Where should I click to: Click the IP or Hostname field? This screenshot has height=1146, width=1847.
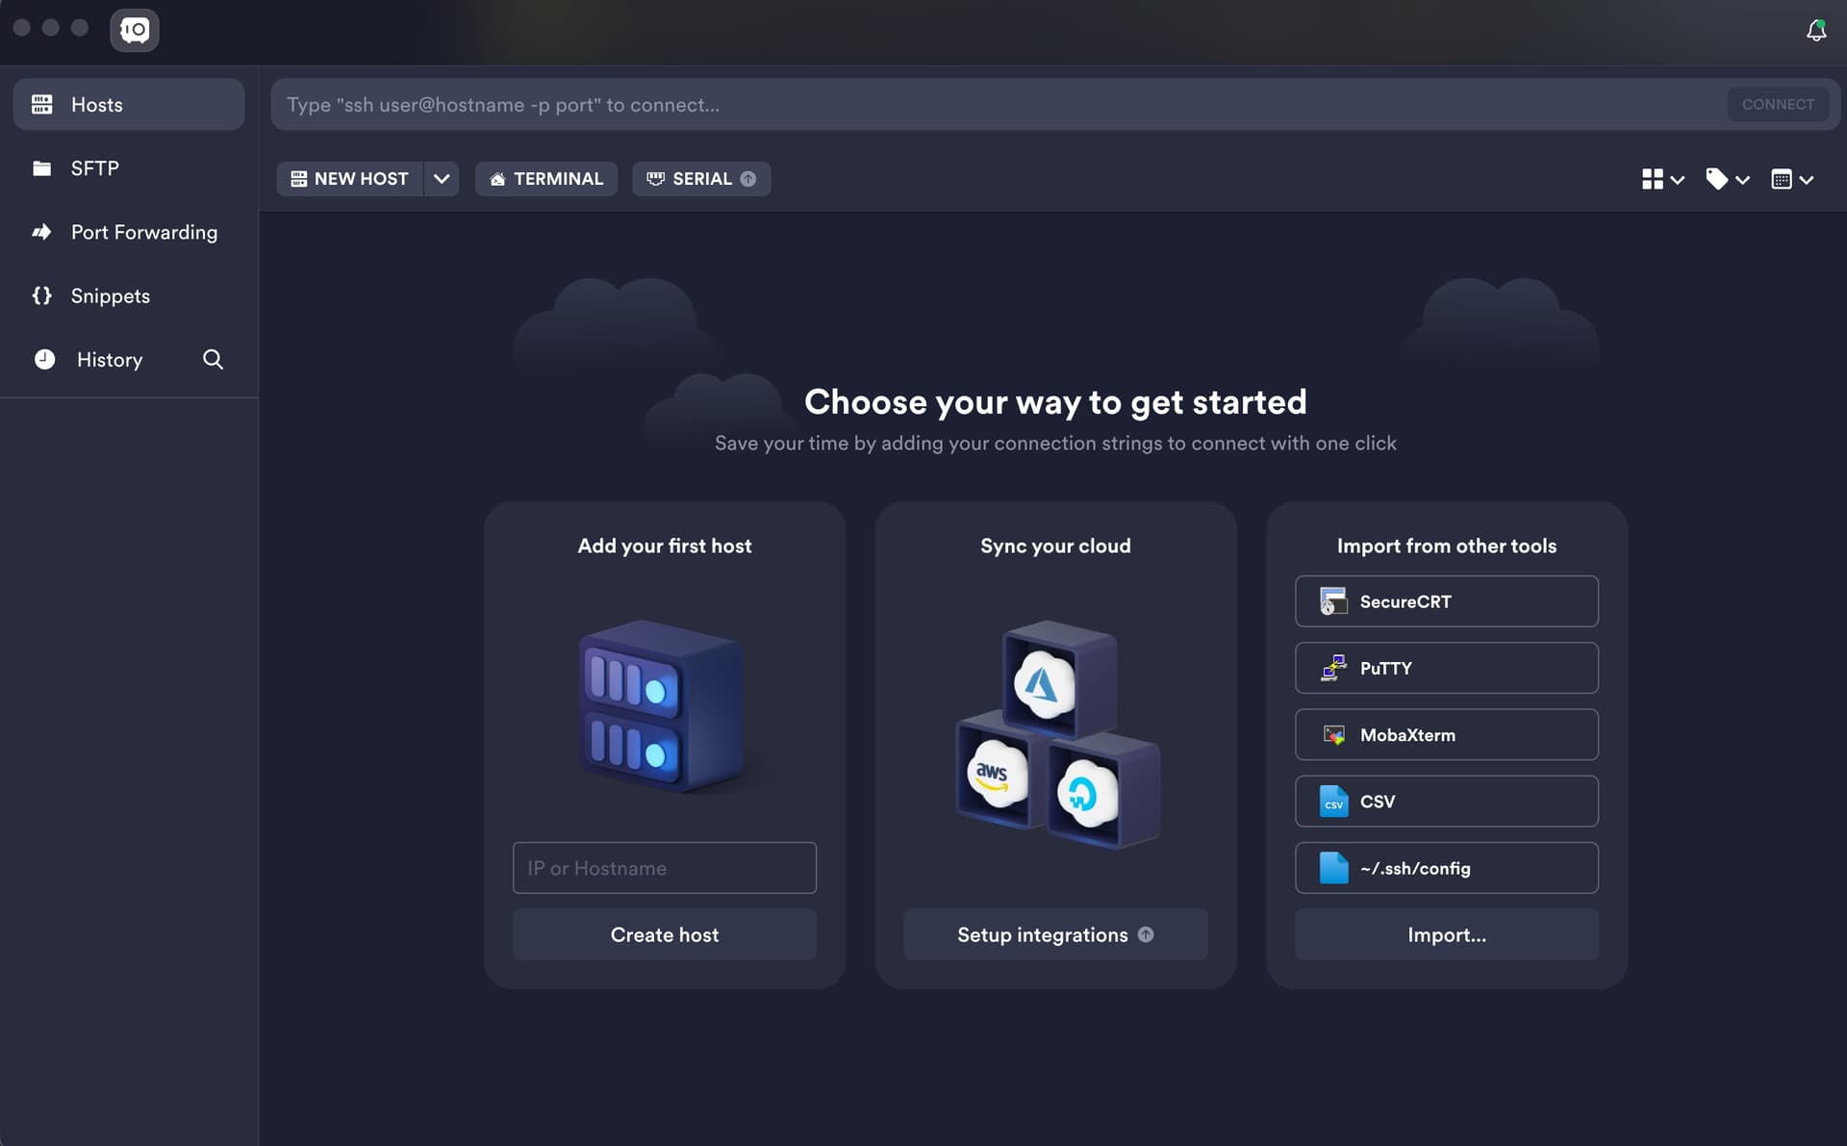[665, 868]
